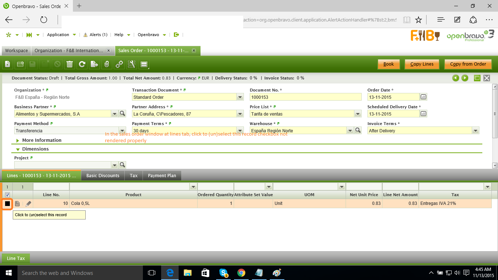Click the Delete record trash icon

(69, 65)
